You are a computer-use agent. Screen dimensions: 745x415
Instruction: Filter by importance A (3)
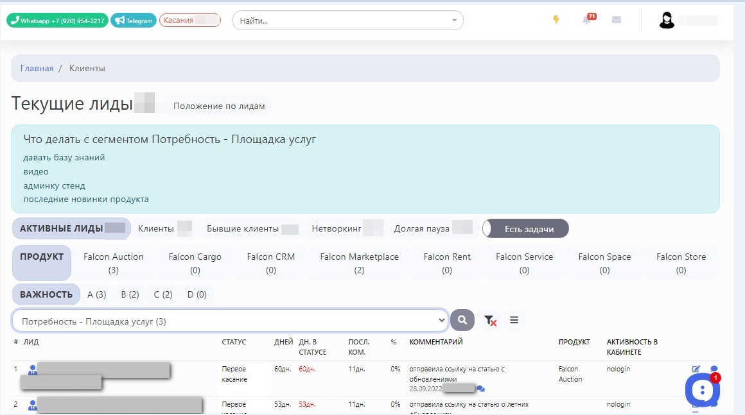coord(96,294)
